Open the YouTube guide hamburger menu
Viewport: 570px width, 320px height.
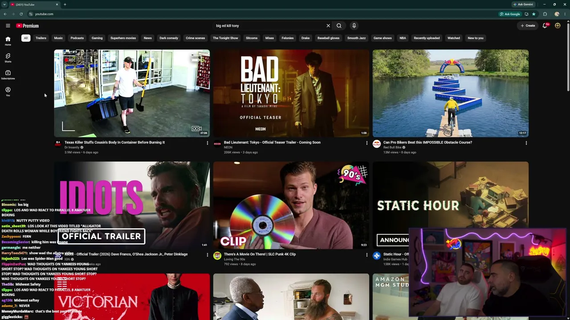[x=8, y=26]
